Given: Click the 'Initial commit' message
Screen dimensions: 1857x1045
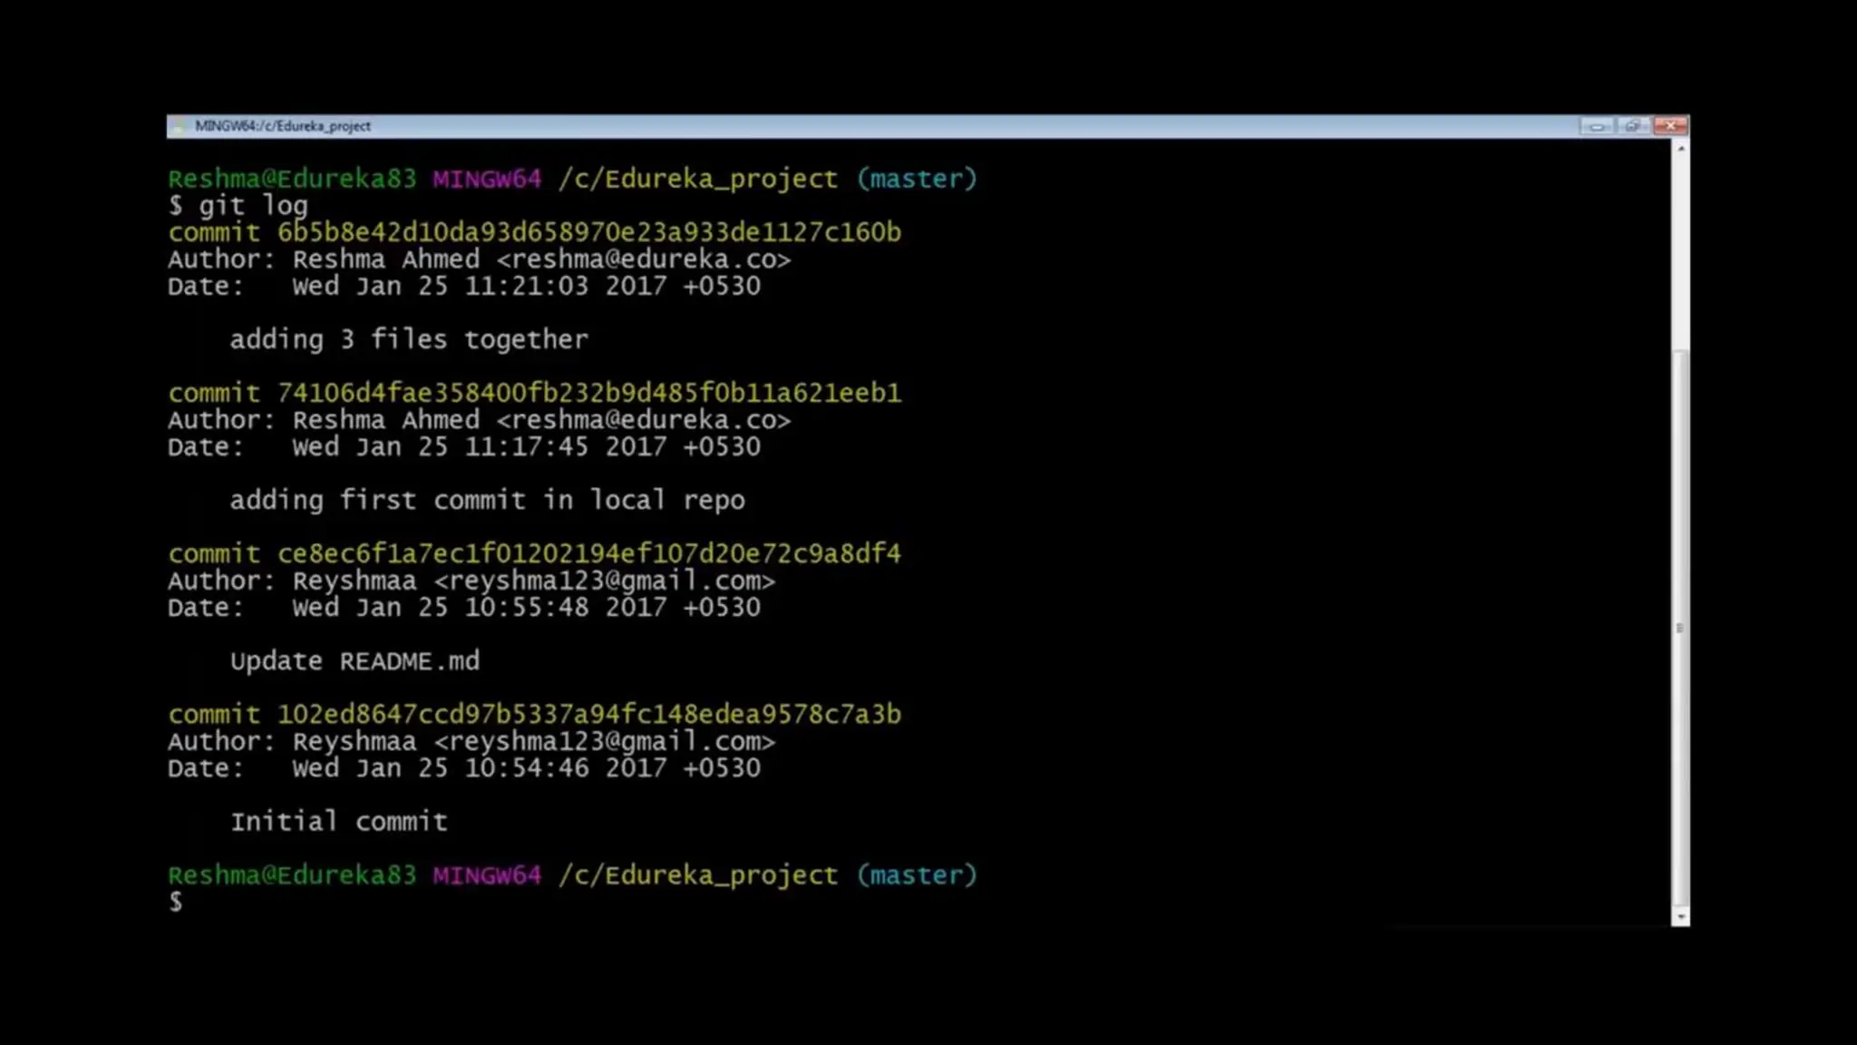Looking at the screenshot, I should tap(338, 821).
